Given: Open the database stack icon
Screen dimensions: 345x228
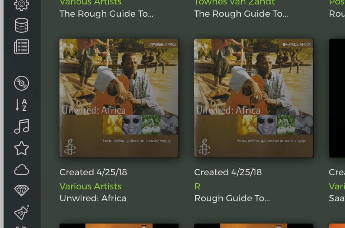Looking at the screenshot, I should tap(21, 25).
